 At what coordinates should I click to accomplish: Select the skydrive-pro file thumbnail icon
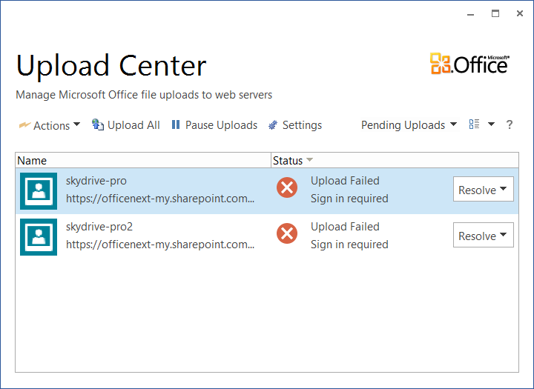pos(39,191)
